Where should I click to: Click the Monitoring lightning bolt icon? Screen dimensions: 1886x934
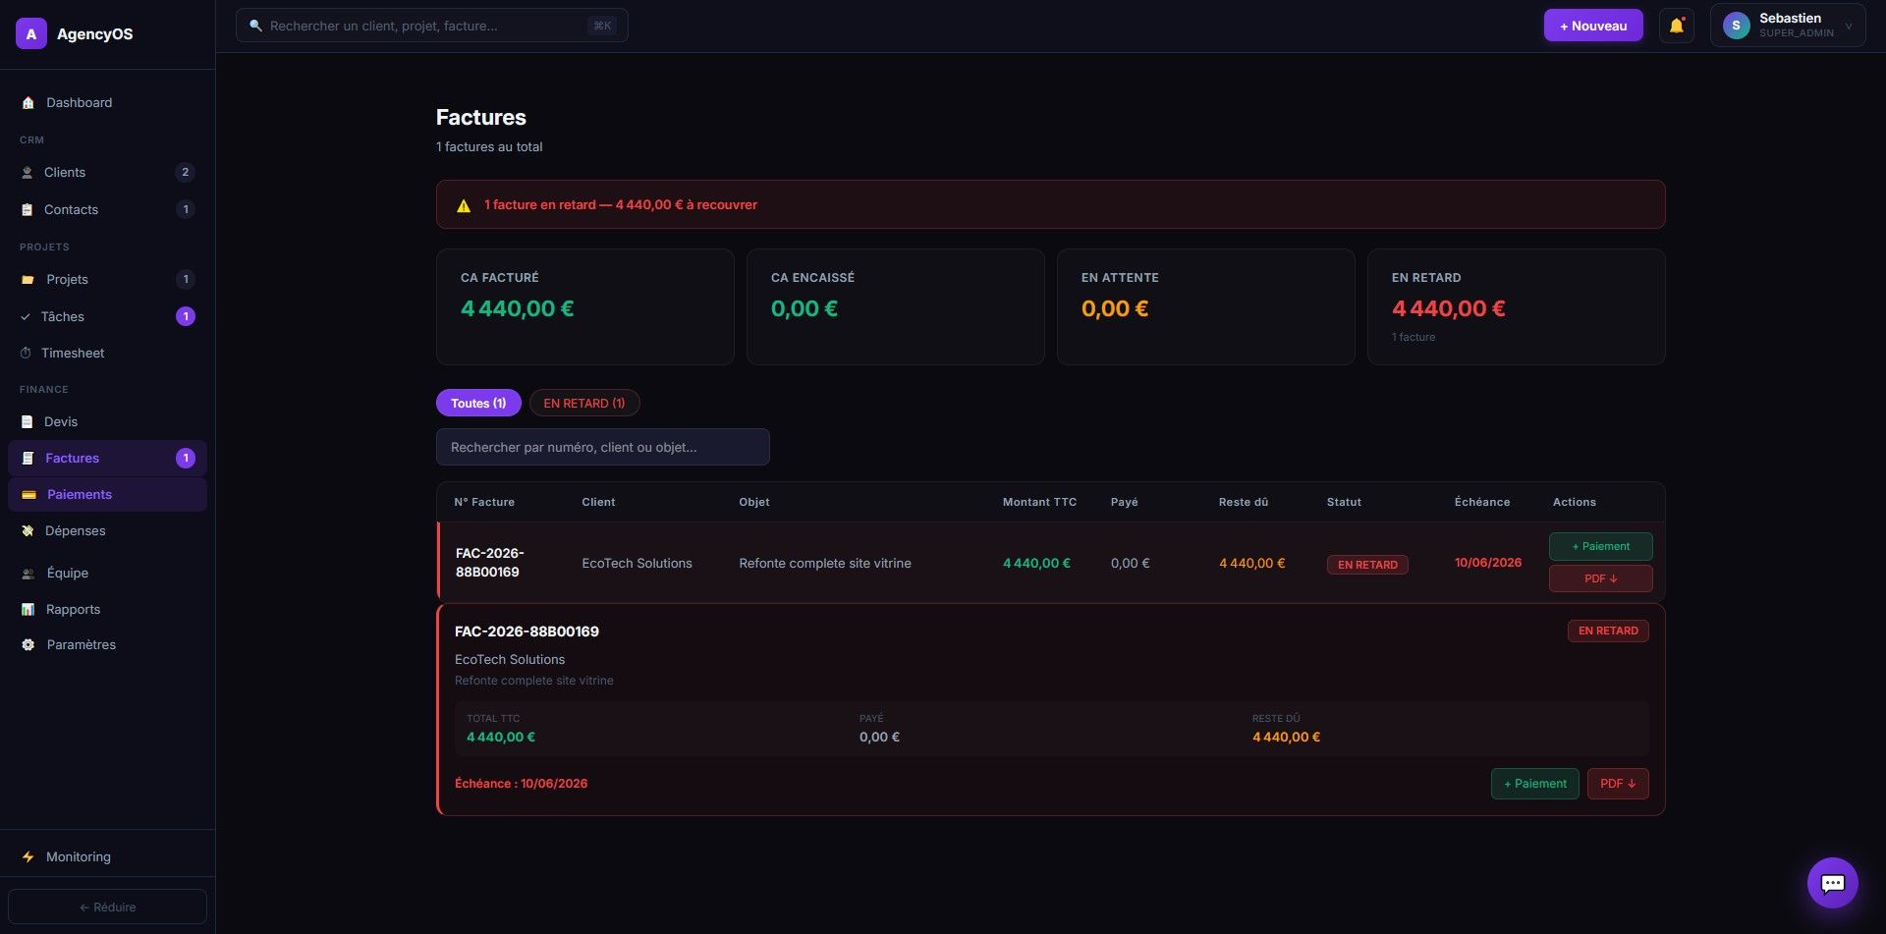click(x=28, y=856)
